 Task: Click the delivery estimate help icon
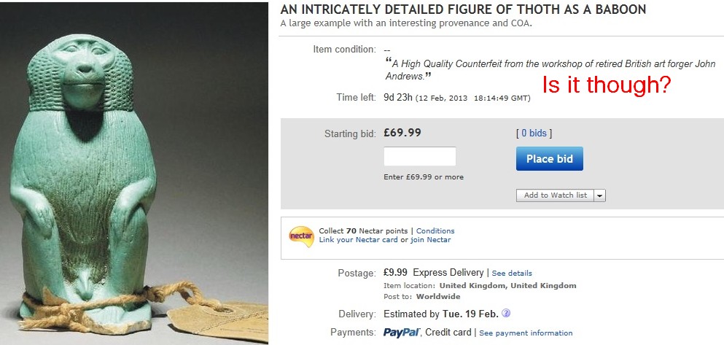[506, 314]
